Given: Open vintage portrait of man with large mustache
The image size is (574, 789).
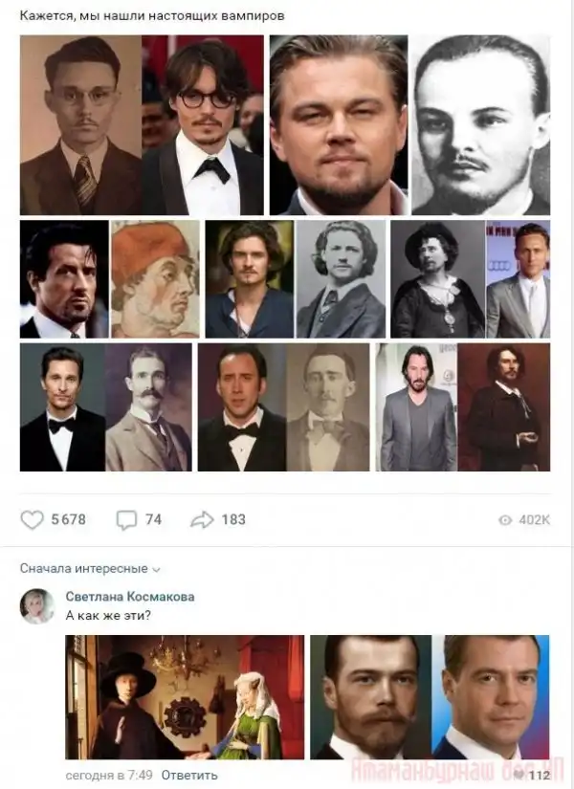Looking at the screenshot, I should point(148,407).
